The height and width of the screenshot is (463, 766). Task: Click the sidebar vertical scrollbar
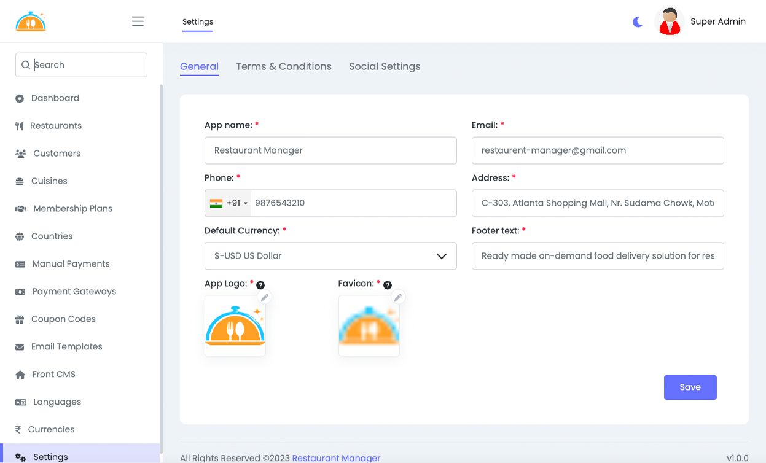pyautogui.click(x=161, y=246)
